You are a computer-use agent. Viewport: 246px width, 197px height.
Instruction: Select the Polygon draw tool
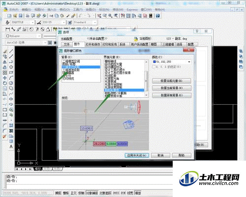(11, 67)
